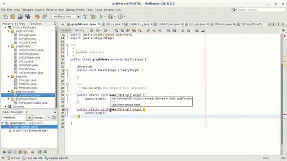This screenshot has width=287, height=161.
Task: Click Stop Macro Recording icon
Action: [189, 31]
